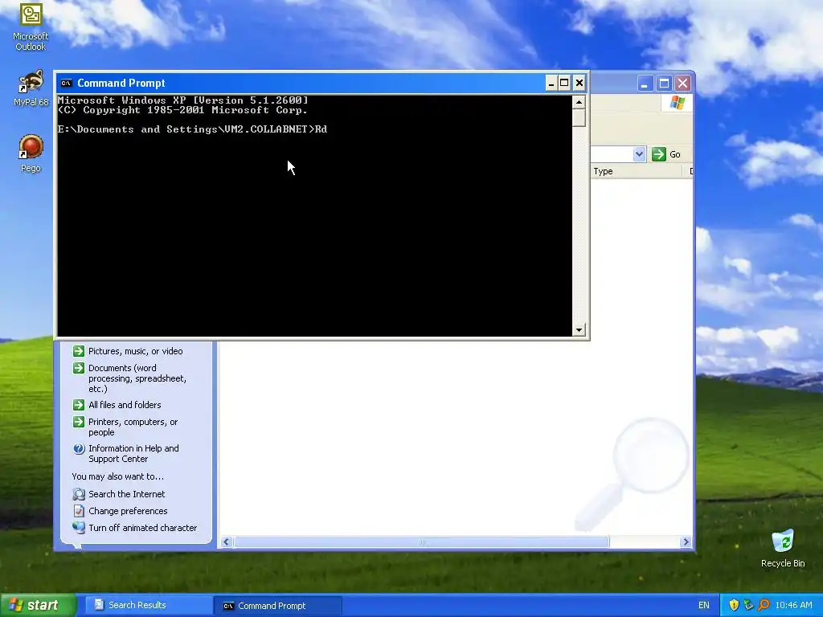Open Information in Help and Support Center
The width and height of the screenshot is (823, 617).
coord(133,453)
